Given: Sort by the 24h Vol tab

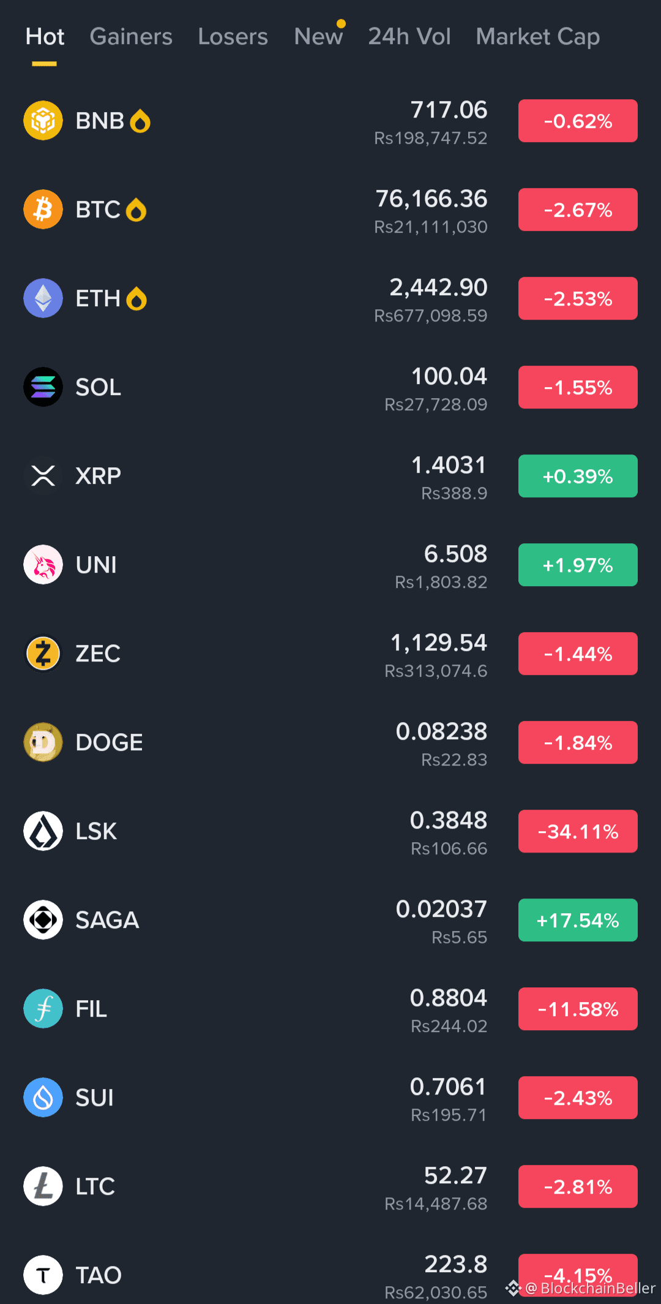Looking at the screenshot, I should point(409,37).
